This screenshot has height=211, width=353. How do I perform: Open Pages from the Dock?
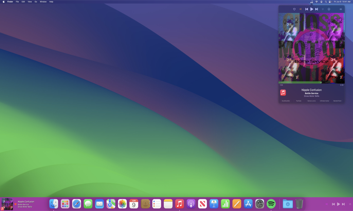(x=237, y=204)
